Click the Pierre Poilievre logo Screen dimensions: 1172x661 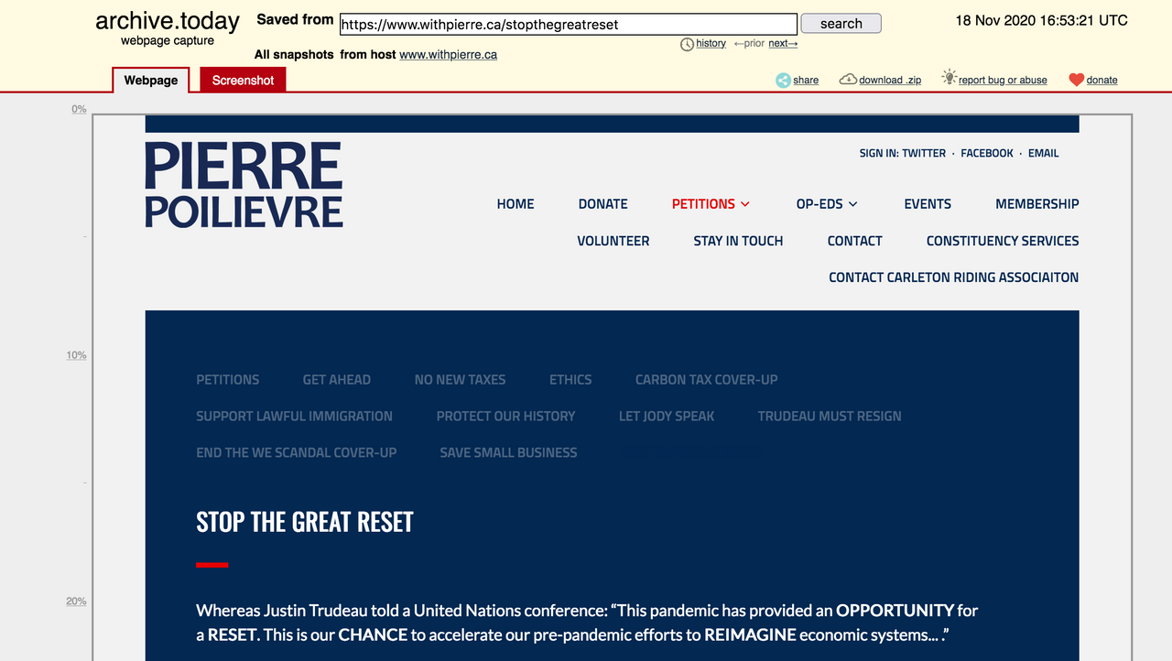[x=244, y=185]
